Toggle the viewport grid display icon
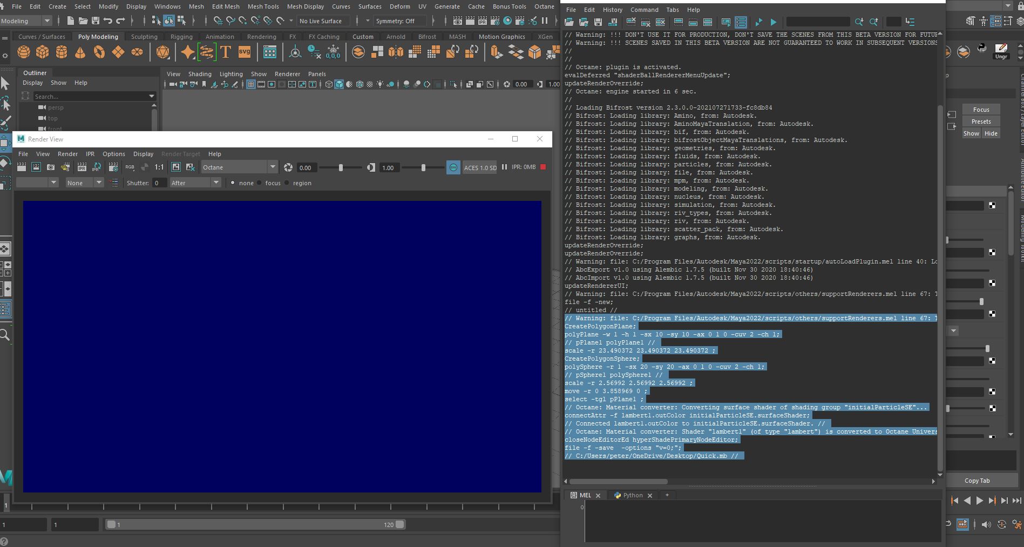Image resolution: width=1024 pixels, height=547 pixels. tap(251, 84)
